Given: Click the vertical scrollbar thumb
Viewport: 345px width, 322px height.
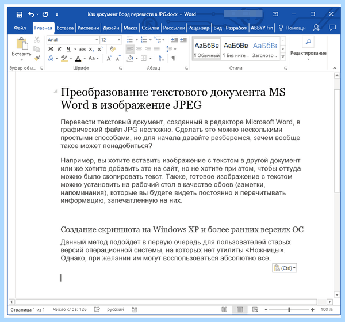Looking at the screenshot, I should pyautogui.click(x=337, y=141).
